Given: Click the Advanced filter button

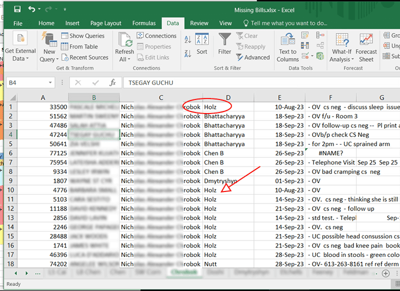Looking at the screenshot, I should pos(253,57).
